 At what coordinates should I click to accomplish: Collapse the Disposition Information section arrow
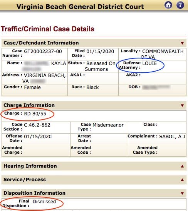click(x=182, y=193)
